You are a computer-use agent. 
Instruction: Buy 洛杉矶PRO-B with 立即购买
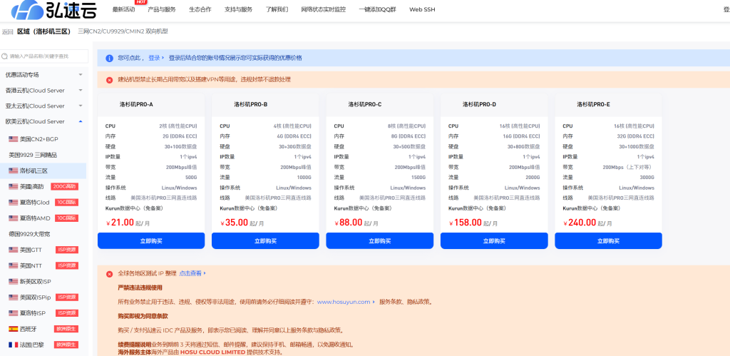[x=265, y=241]
